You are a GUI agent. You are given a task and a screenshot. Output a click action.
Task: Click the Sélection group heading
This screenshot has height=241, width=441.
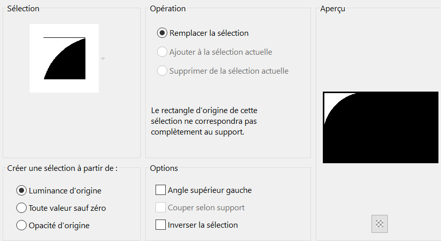23,8
